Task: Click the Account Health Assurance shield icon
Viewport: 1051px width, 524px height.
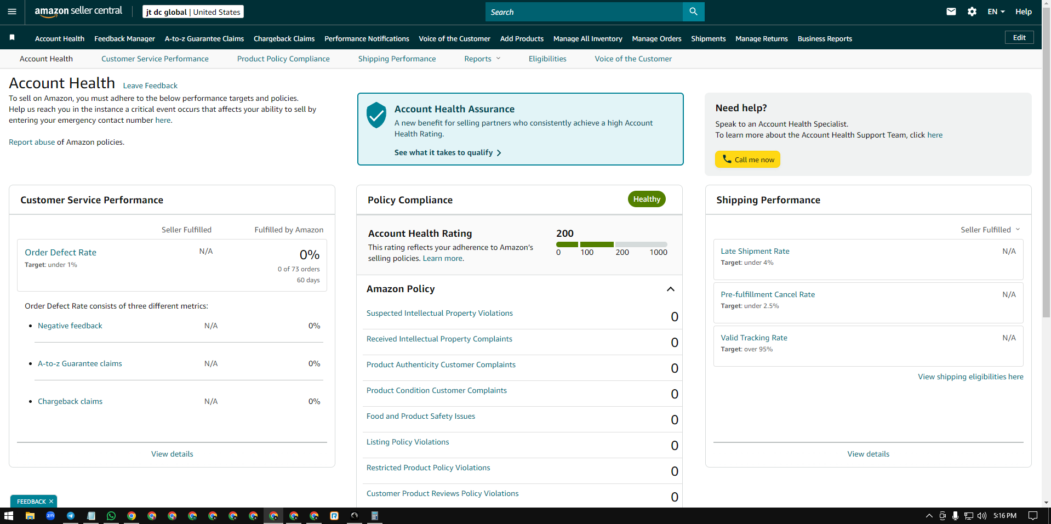Action: [x=376, y=115]
